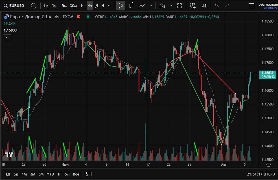Expand the chart style dropdown arrow
278x180 pixels.
(x=151, y=6)
